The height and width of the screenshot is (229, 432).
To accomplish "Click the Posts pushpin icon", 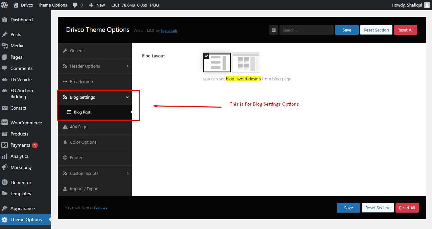I will point(5,34).
